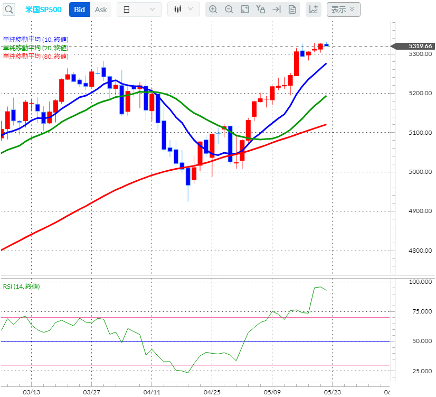Zoom out of the chart
The image size is (436, 397).
click(x=229, y=10)
